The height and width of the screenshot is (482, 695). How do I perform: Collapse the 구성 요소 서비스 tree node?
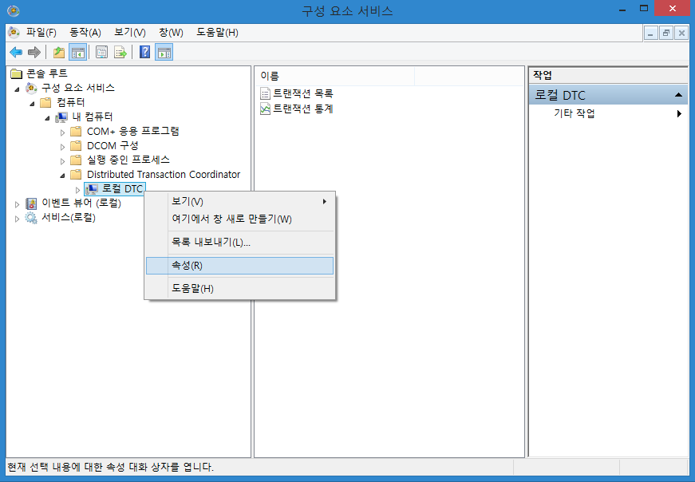[17, 89]
